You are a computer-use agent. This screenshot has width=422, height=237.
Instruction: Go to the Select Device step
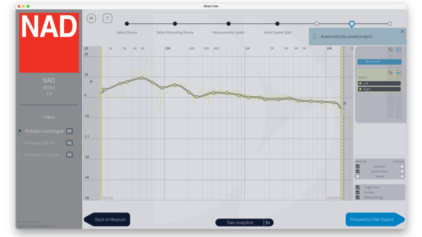(x=127, y=24)
